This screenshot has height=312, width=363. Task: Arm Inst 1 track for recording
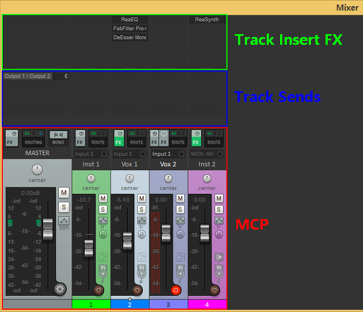pyautogui.click(x=99, y=290)
